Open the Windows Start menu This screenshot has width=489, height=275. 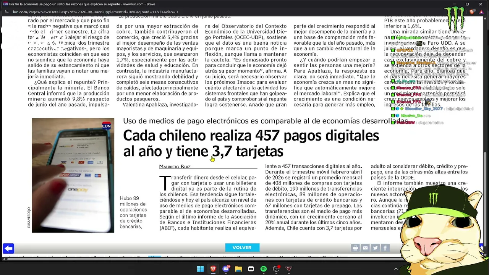(200, 269)
